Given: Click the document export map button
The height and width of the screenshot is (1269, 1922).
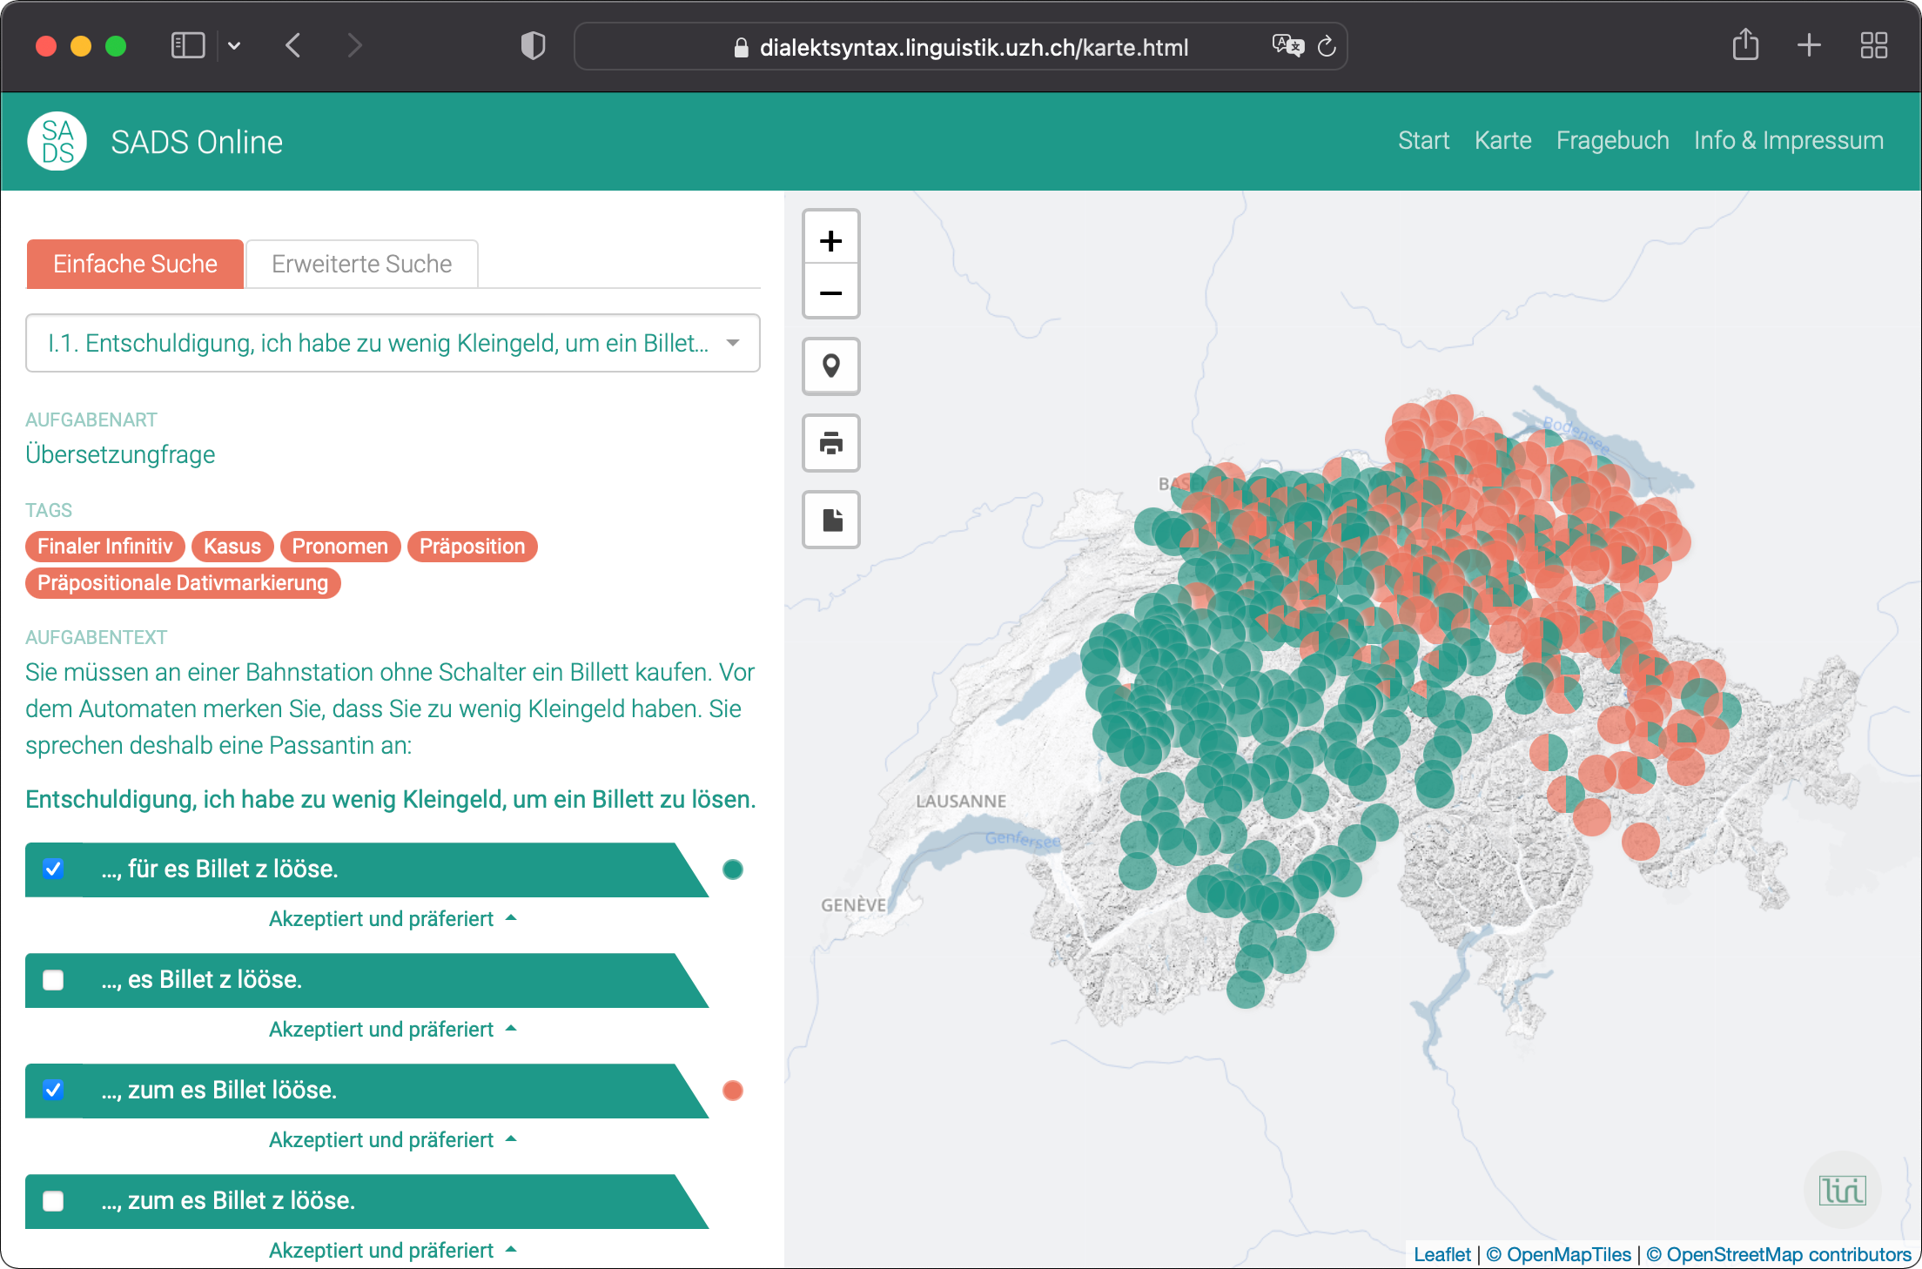Looking at the screenshot, I should tap(830, 520).
